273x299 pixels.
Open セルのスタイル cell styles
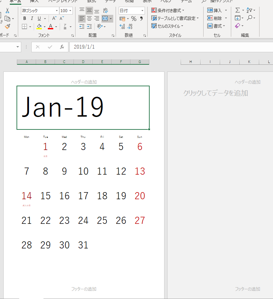pos(167,26)
